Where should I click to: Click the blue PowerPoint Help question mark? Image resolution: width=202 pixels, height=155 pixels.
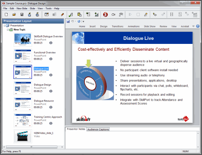[198, 26]
